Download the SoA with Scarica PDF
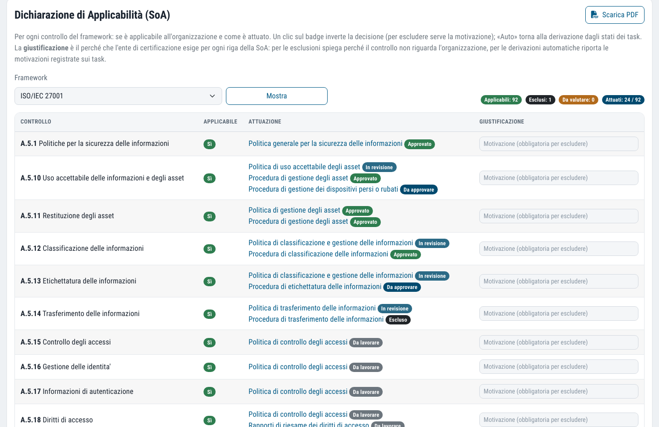The image size is (659, 427). click(x=615, y=15)
